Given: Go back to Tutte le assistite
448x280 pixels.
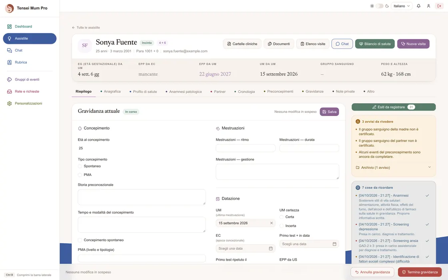Looking at the screenshot, I should (x=86, y=28).
